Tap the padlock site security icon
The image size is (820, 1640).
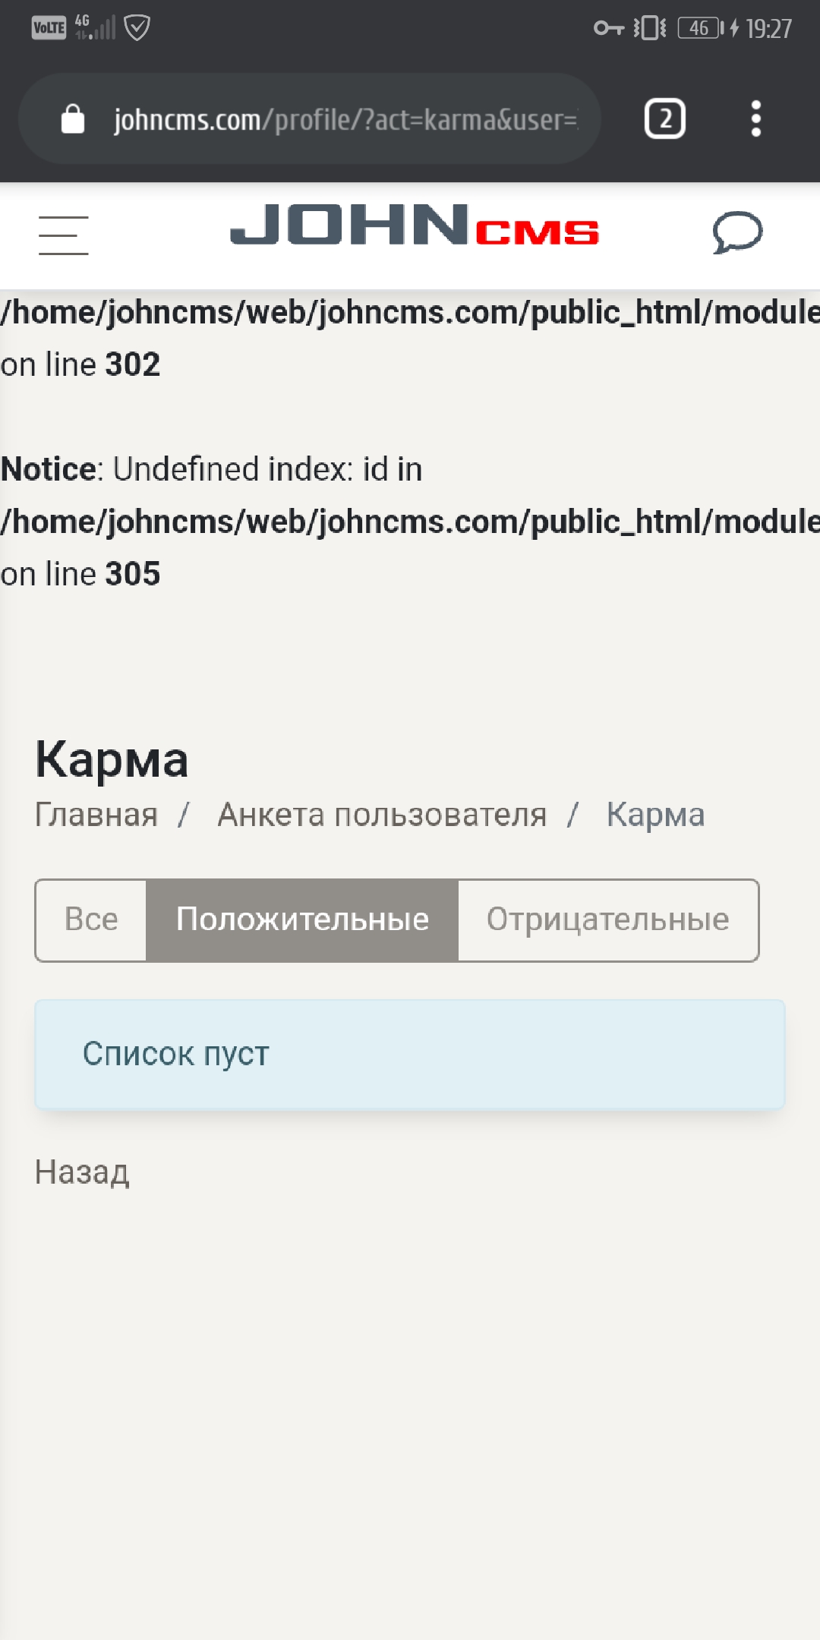click(x=73, y=119)
